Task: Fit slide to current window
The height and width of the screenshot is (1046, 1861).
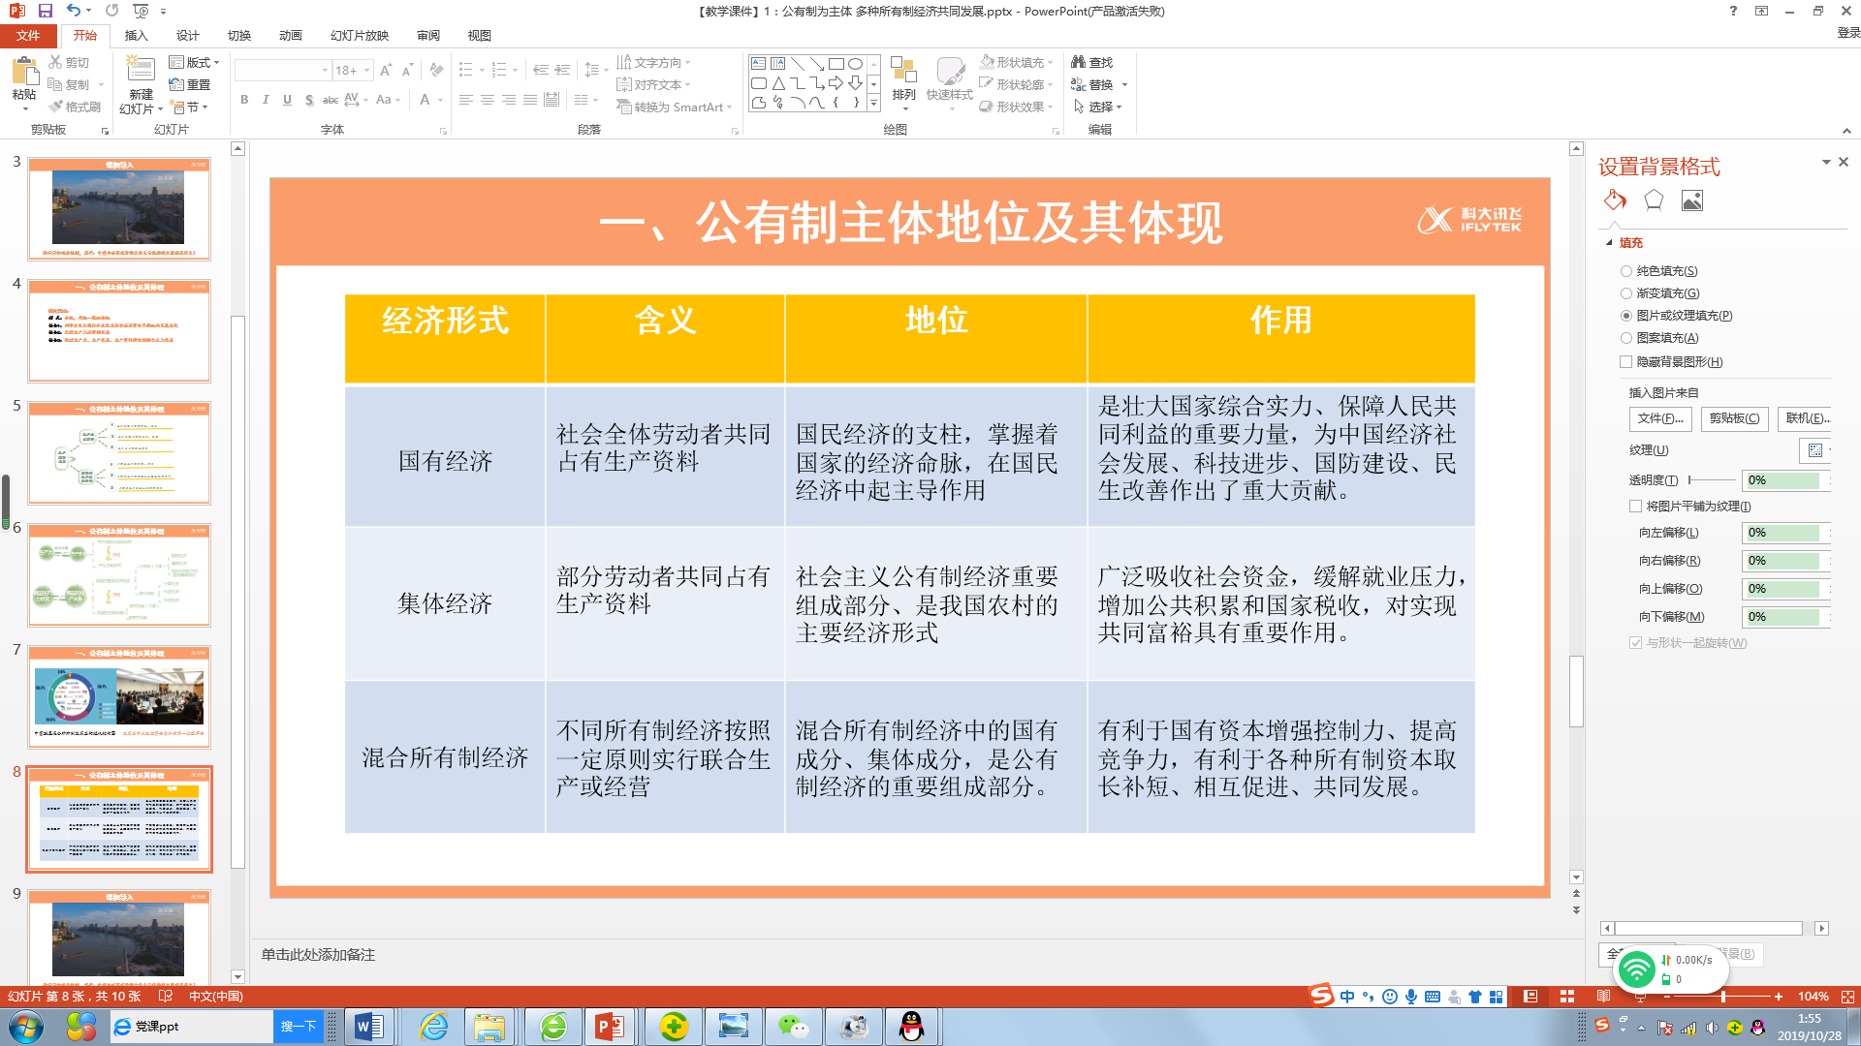Action: click(x=1847, y=997)
